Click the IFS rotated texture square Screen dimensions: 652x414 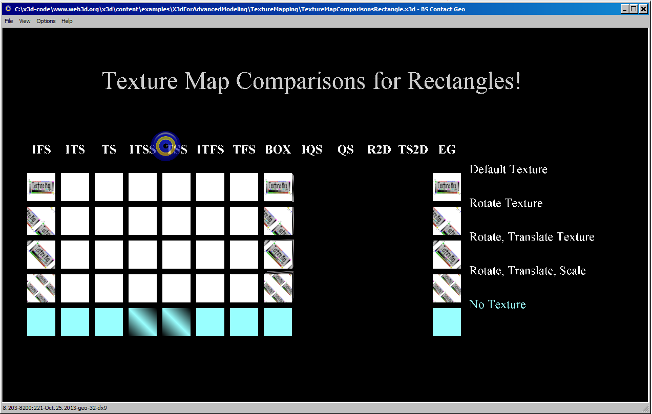[41, 221]
